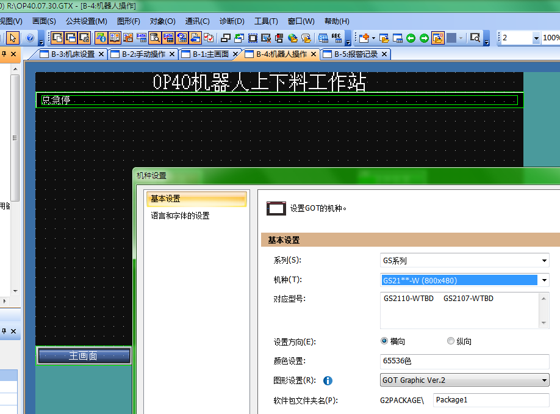Expand the 机种 GS21**-W dropdown
The image size is (560, 414).
pyautogui.click(x=544, y=280)
